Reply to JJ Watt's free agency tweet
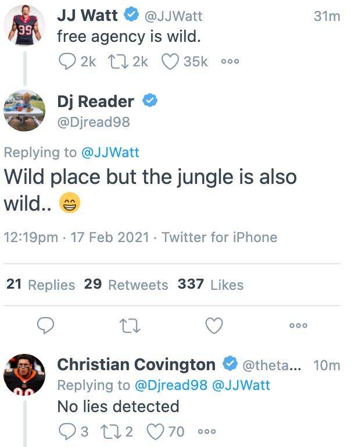The width and height of the screenshot is (351, 447). 67,61
